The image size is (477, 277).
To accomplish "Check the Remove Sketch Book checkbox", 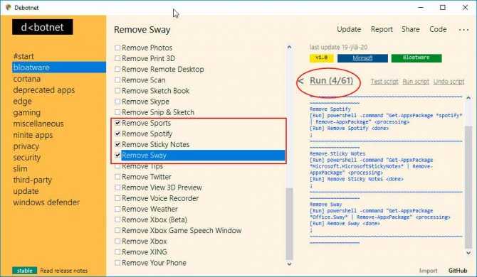I will 117,91.
